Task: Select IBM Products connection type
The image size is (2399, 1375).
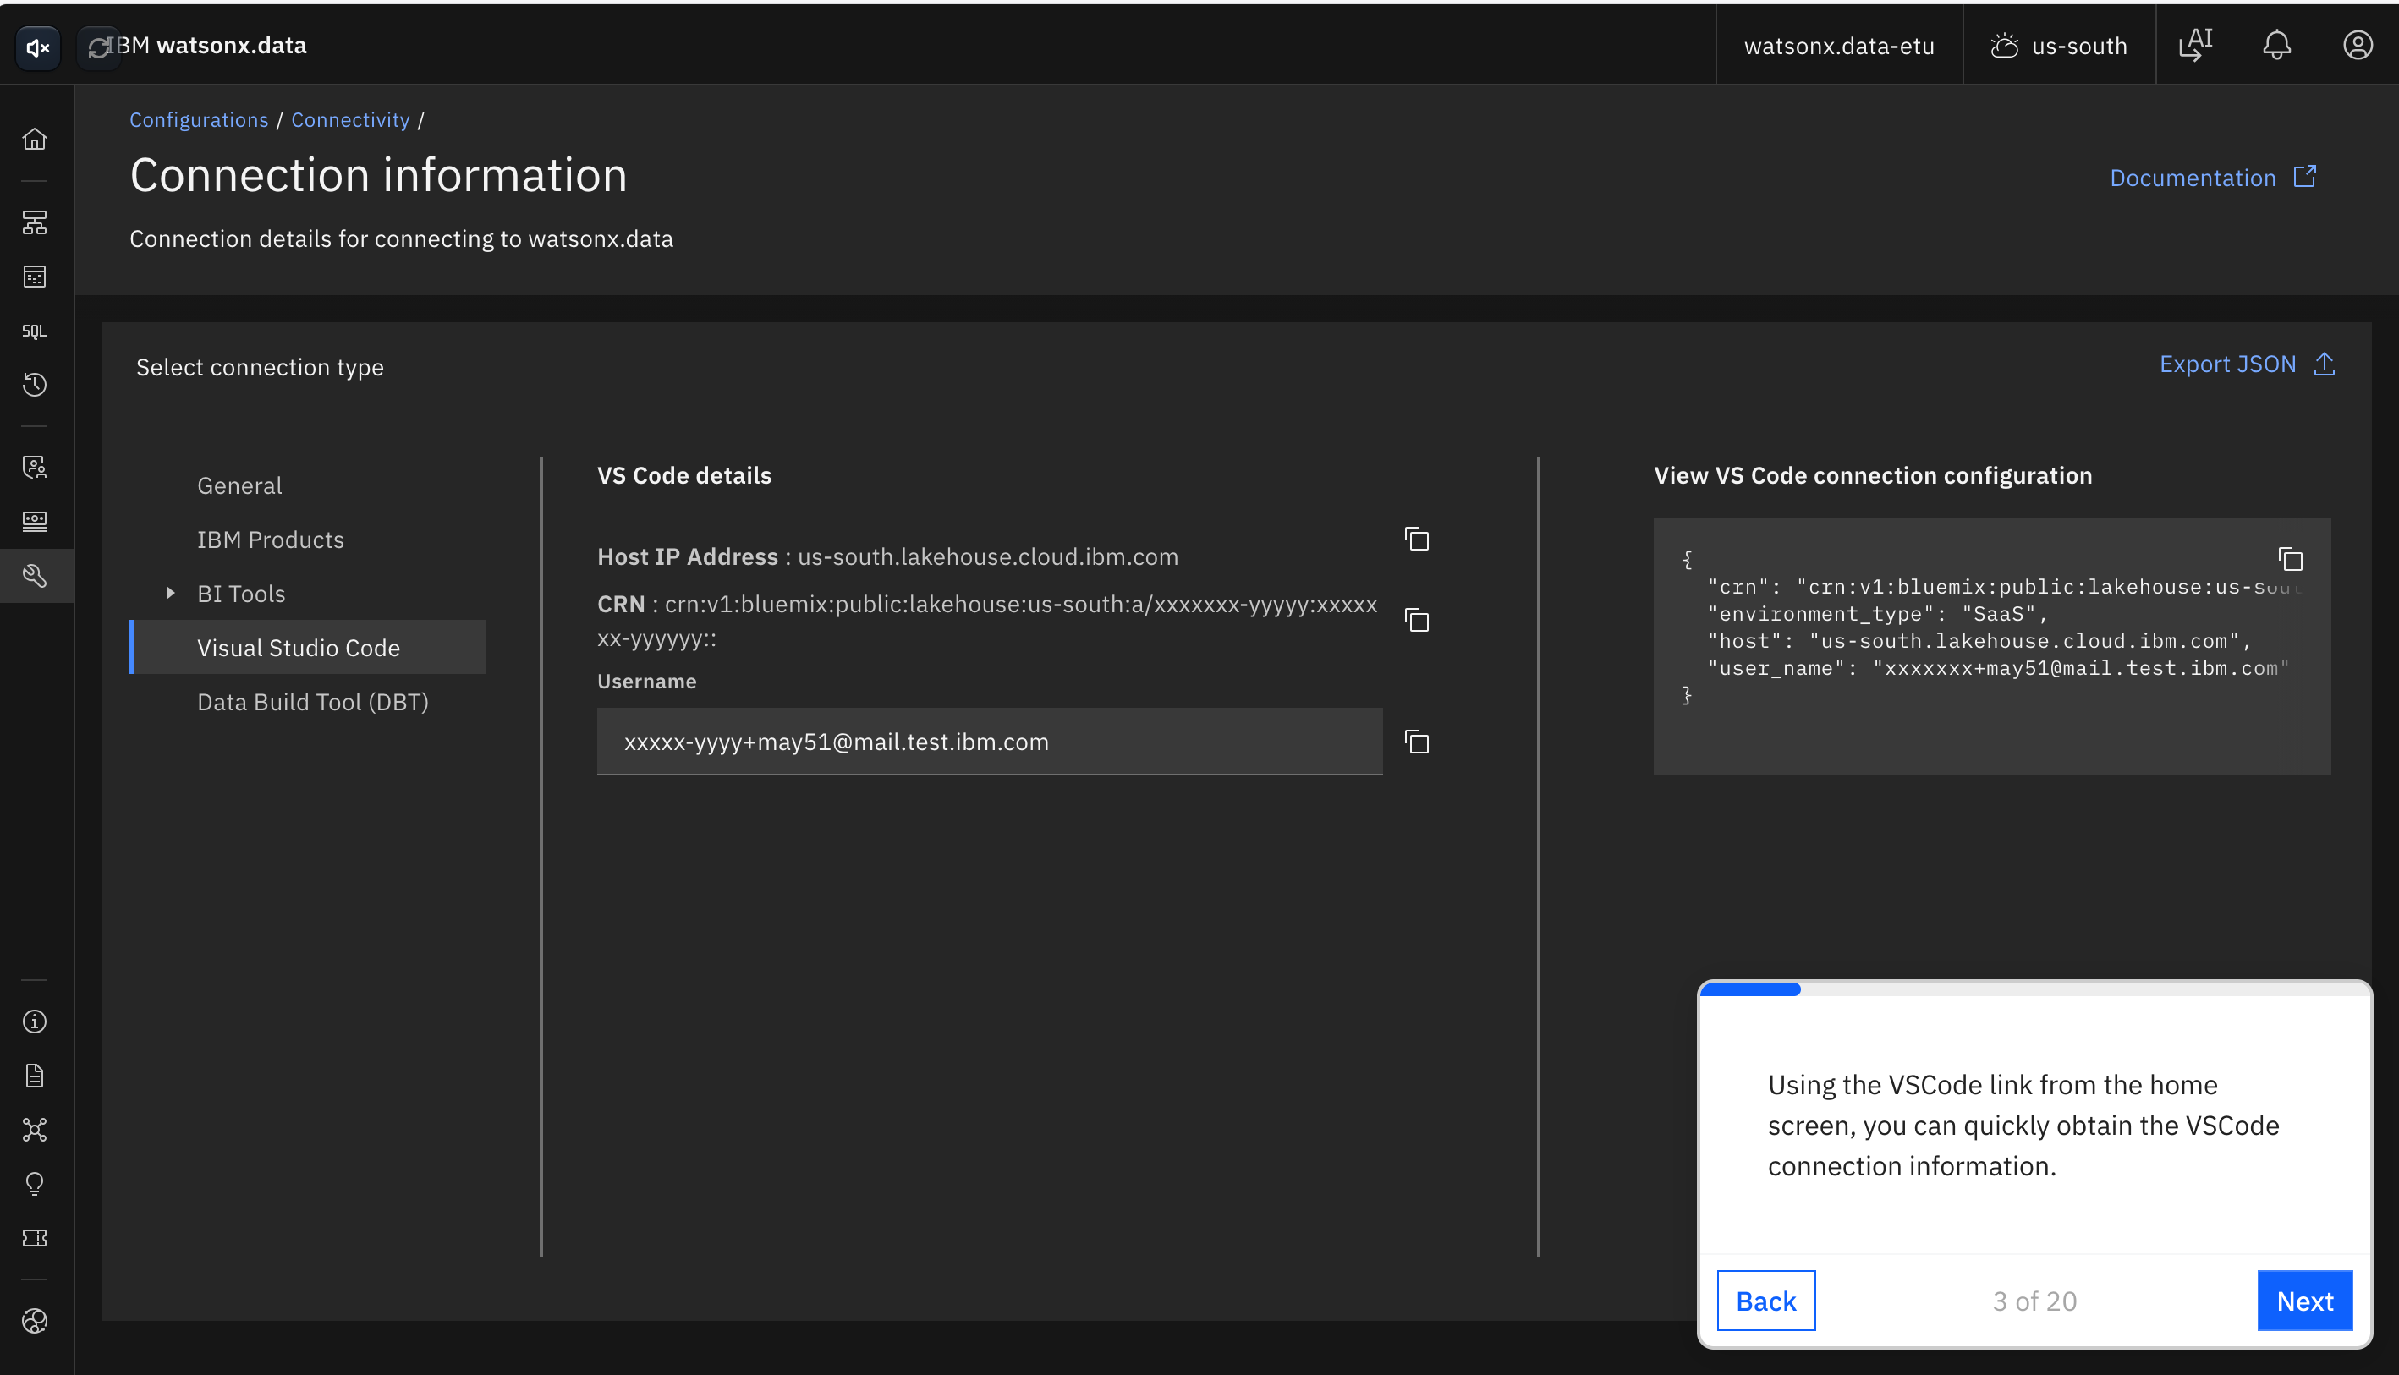Action: click(x=271, y=540)
